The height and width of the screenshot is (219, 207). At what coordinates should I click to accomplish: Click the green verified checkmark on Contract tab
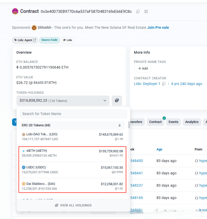[164, 118]
